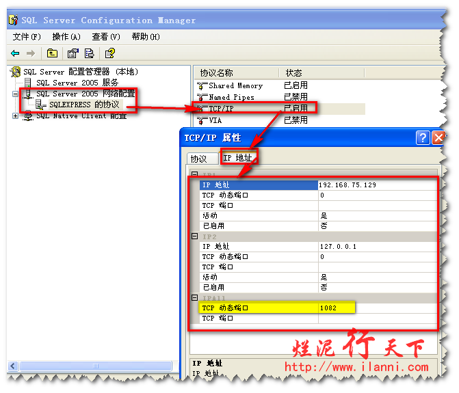The height and width of the screenshot is (393, 459).
Task: Select SQL Server 2005 服务 in the tree
Action: [x=77, y=83]
